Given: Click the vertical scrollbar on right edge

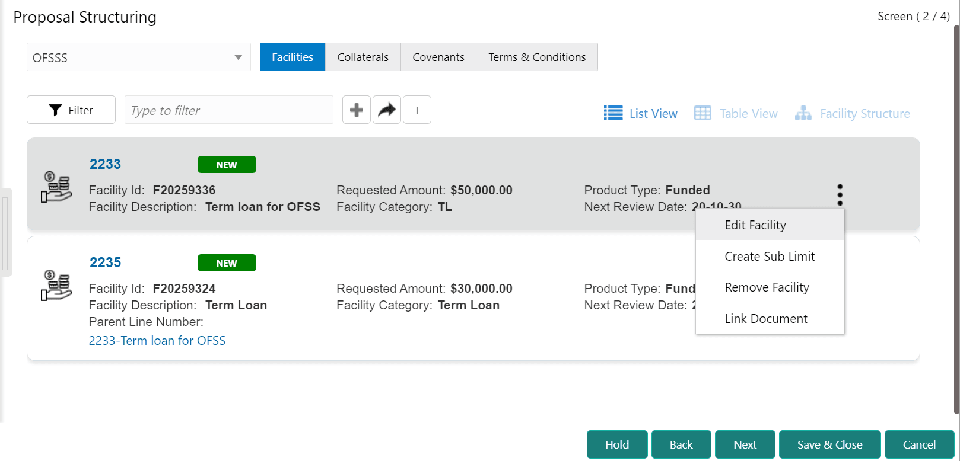Looking at the screenshot, I should (956, 219).
